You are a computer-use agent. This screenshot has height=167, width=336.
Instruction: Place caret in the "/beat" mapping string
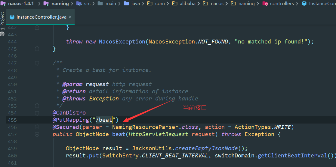(104, 120)
